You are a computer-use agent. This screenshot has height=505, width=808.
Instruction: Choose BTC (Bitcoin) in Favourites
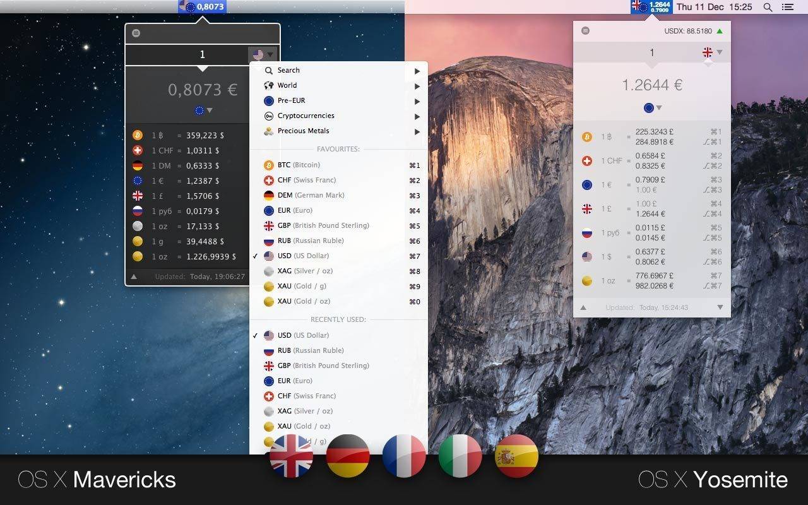[338, 165]
